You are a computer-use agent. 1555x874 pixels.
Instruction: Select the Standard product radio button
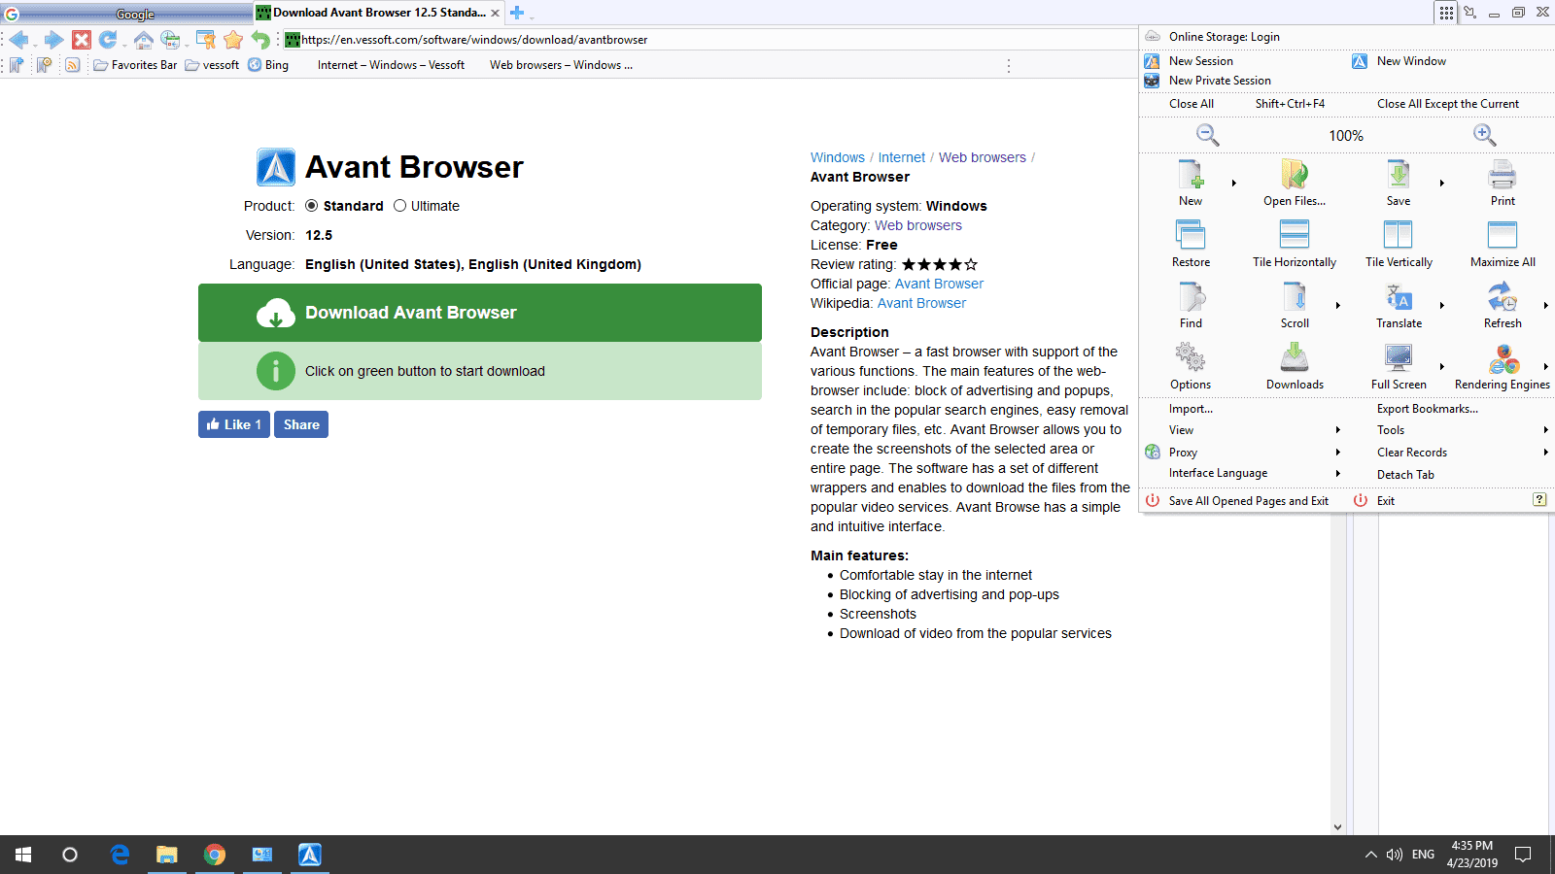[311, 206]
